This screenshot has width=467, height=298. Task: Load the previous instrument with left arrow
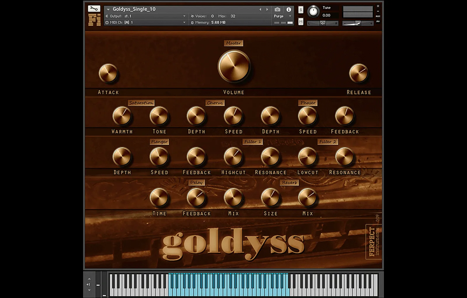260,9
